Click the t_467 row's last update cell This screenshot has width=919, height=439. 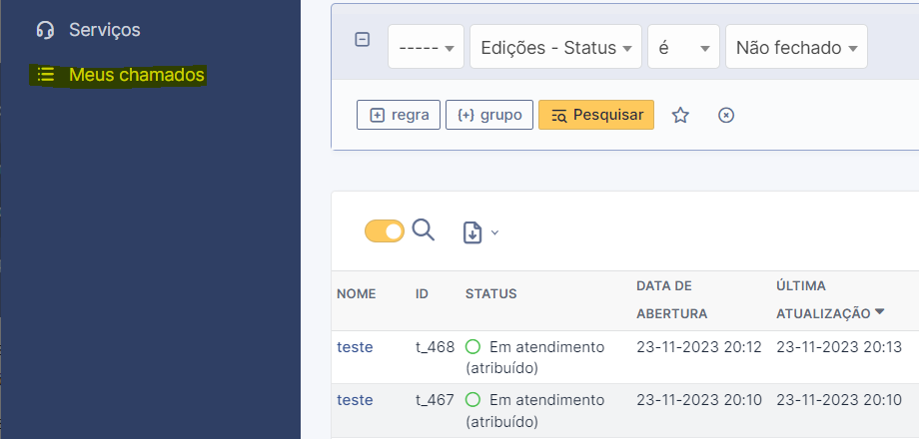[x=839, y=400]
